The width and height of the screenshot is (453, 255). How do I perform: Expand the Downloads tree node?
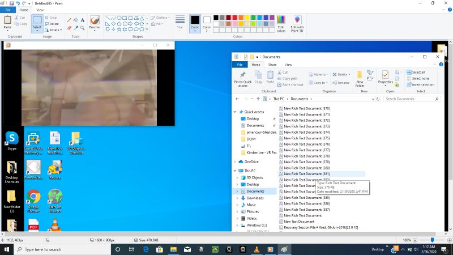[x=237, y=198]
